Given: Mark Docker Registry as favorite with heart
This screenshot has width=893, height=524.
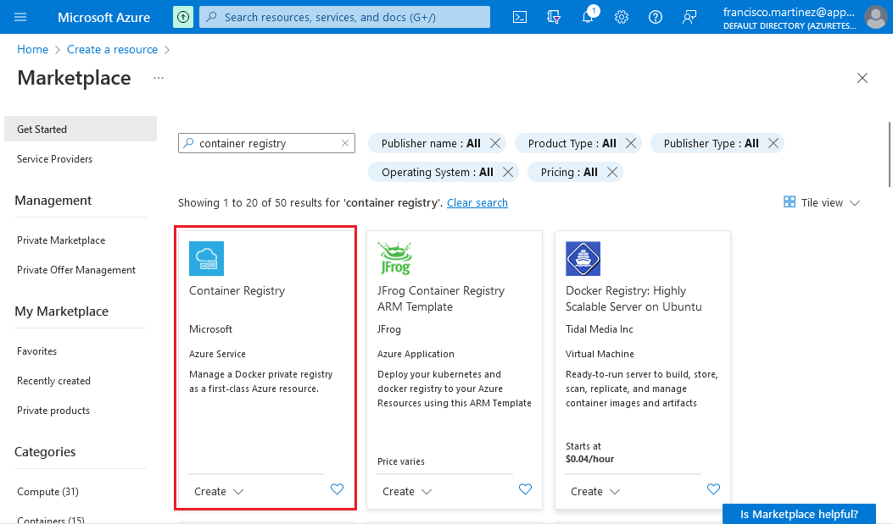Looking at the screenshot, I should point(713,488).
